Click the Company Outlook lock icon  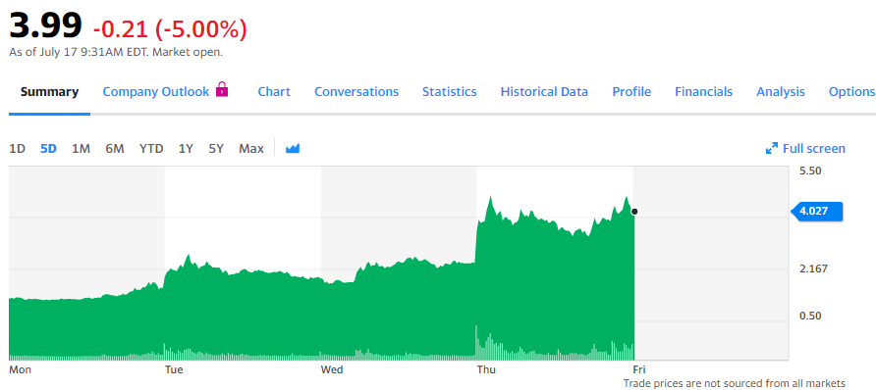click(x=222, y=89)
